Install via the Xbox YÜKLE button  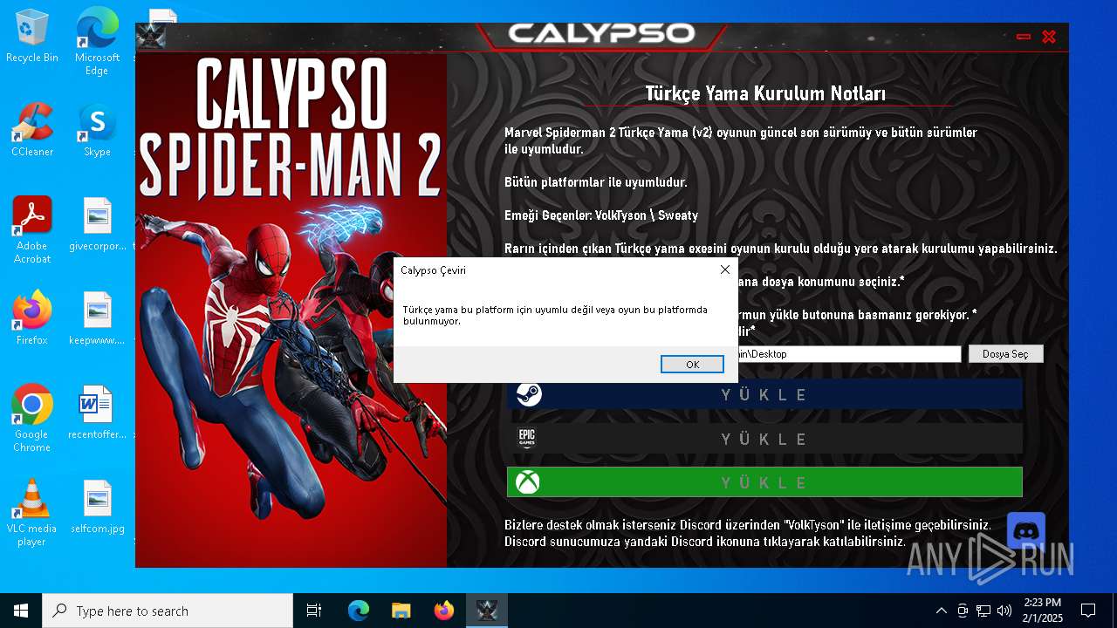point(764,482)
